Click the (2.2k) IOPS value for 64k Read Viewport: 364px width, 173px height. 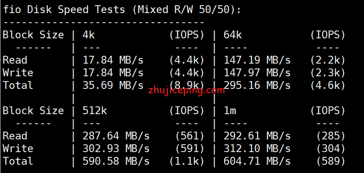(328, 60)
